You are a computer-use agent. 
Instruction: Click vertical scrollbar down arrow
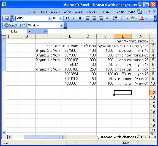click(x=4, y=133)
